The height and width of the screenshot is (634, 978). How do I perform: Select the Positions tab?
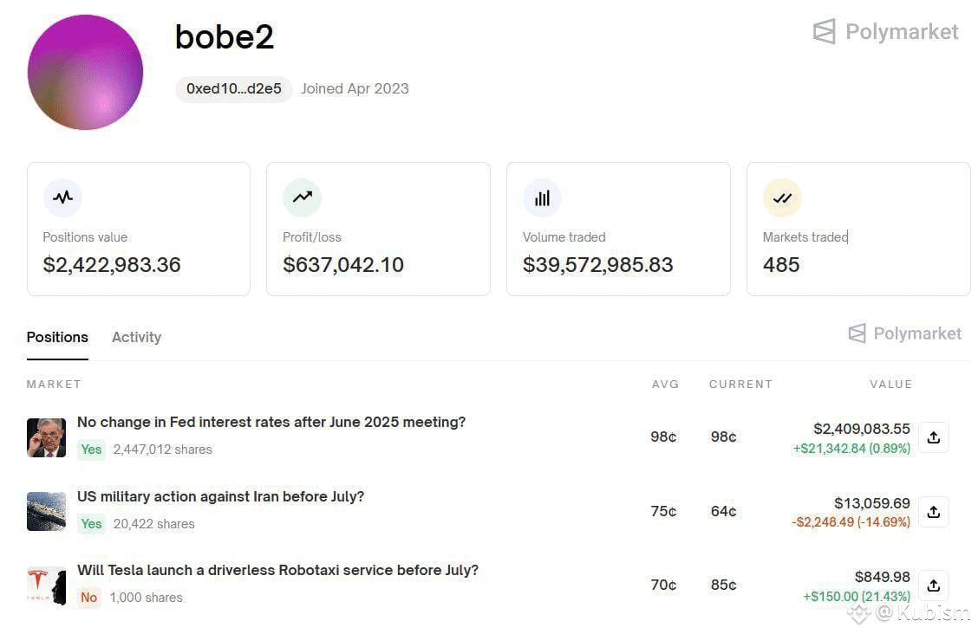tap(57, 337)
